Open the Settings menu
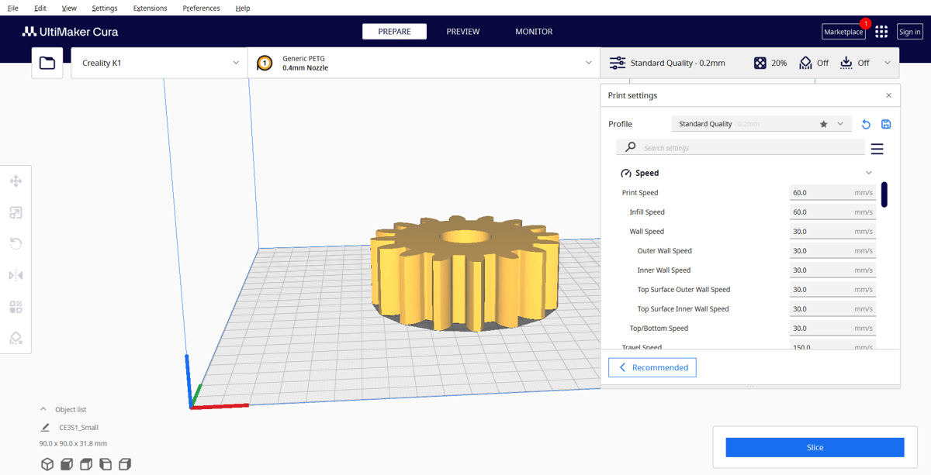The image size is (931, 475). 105,8
